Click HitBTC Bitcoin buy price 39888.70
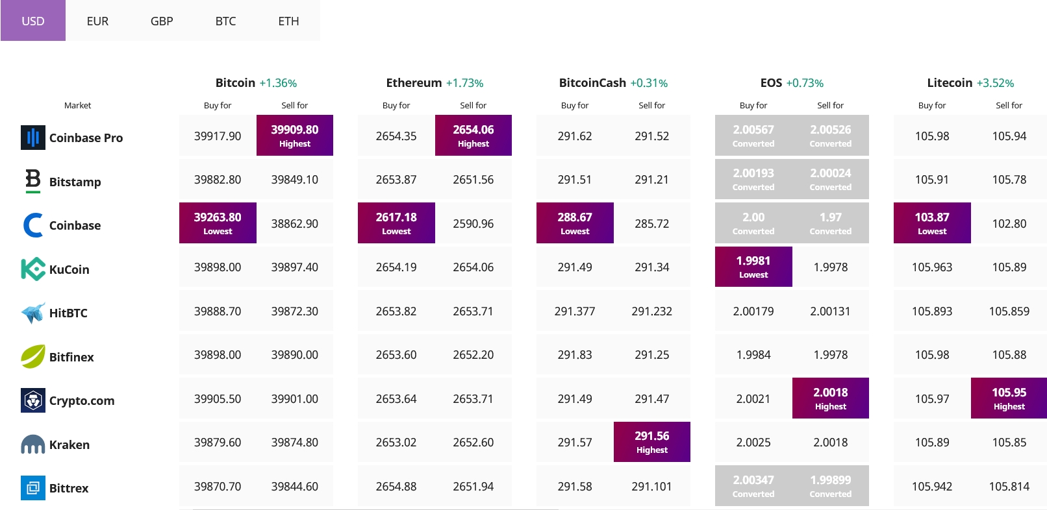Viewport: 1047px width, 510px height. point(218,311)
